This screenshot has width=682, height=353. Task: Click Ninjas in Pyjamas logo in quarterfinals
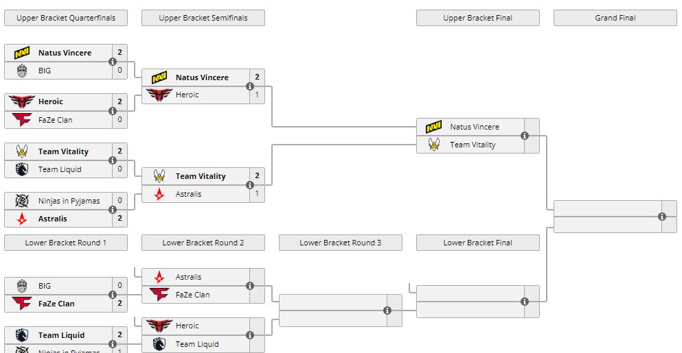(22, 201)
